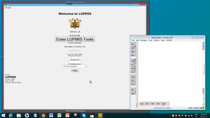Click the password input field
Image resolution: width=210 pixels, height=118 pixels.
point(75,62)
